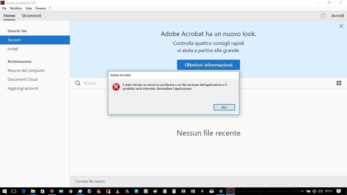Click airplane mode tray icon
347x195 pixels.
[314, 191]
